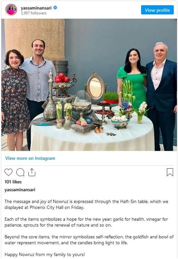Click the 3,997 followers text
Viewport: 178px width, 259px height.
point(33,13)
